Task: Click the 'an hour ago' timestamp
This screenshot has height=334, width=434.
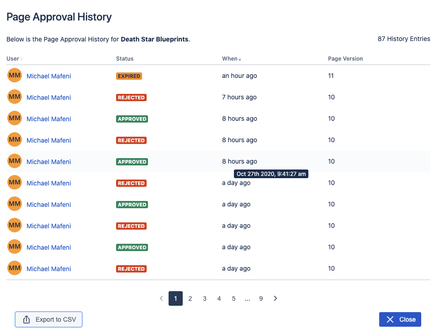Action: pos(239,76)
